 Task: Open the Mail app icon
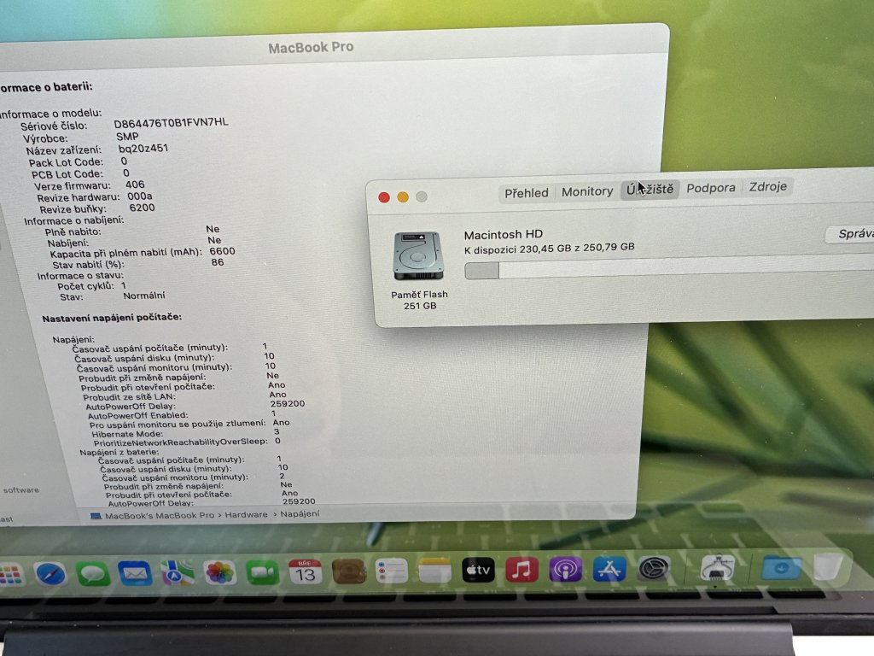[x=135, y=573]
